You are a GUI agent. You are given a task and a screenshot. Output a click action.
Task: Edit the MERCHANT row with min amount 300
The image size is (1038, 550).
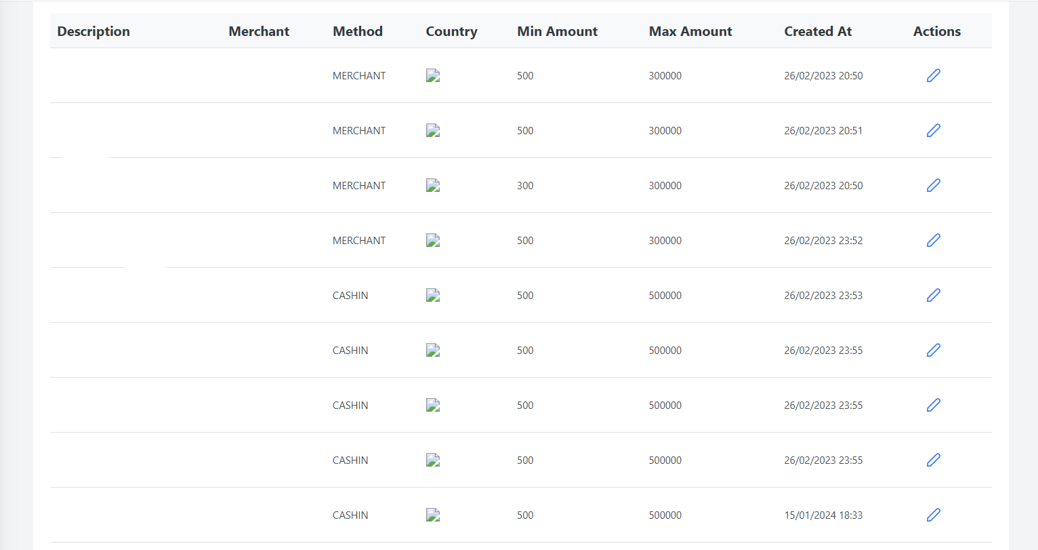(x=933, y=184)
